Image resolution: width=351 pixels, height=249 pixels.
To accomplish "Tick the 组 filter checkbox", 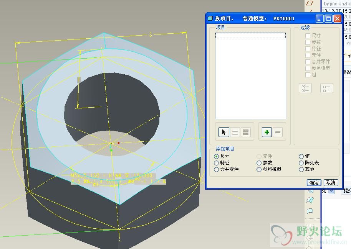I will 308,75.
